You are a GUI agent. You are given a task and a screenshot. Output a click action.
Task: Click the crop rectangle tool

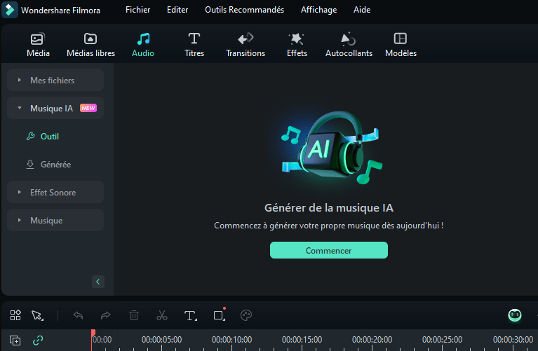tap(220, 315)
